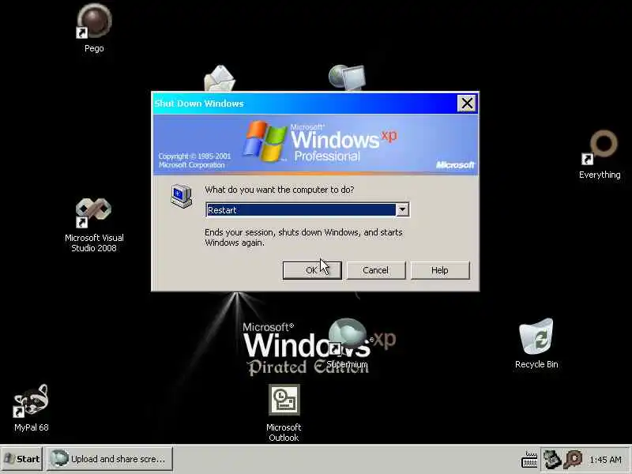Click the tray icon left of the magnifier

pyautogui.click(x=552, y=459)
